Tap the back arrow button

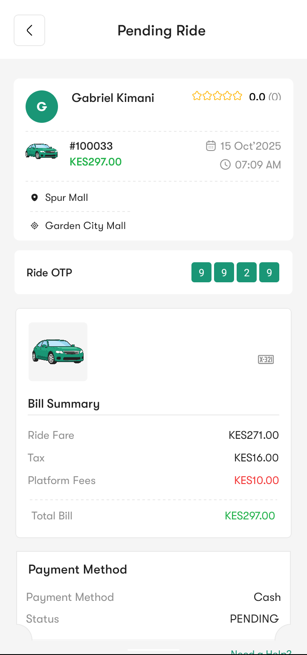[x=29, y=30]
